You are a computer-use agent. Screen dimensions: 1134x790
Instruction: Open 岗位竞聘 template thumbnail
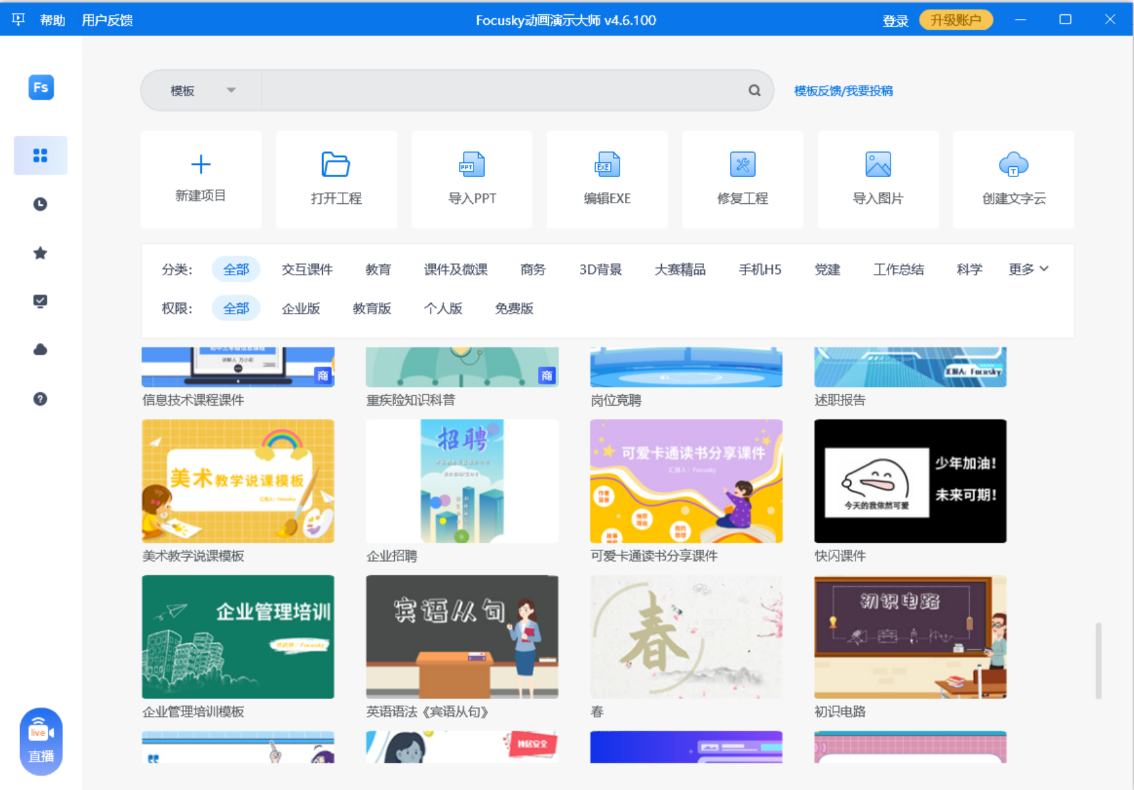(x=686, y=367)
